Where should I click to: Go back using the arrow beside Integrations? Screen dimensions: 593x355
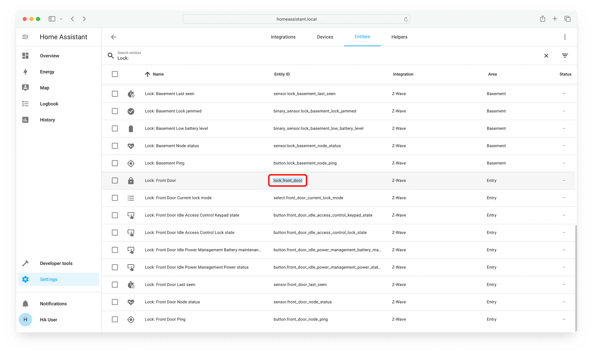point(114,37)
